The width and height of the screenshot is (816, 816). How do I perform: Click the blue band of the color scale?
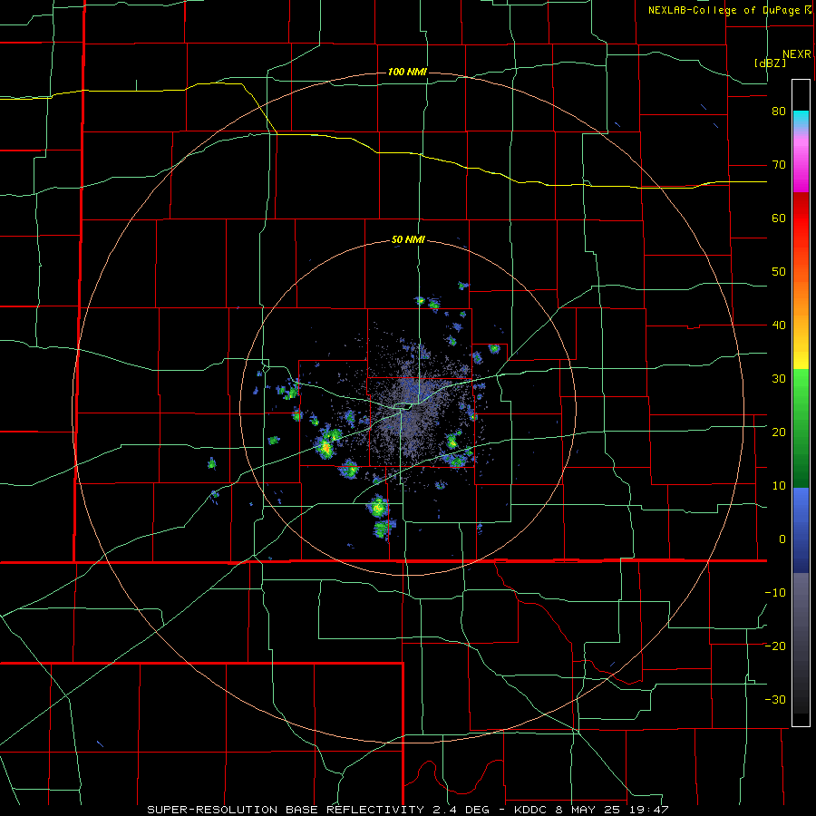point(801,530)
